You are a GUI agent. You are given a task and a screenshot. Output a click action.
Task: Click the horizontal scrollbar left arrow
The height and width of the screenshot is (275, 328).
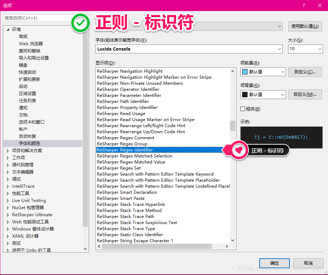(x=99, y=247)
